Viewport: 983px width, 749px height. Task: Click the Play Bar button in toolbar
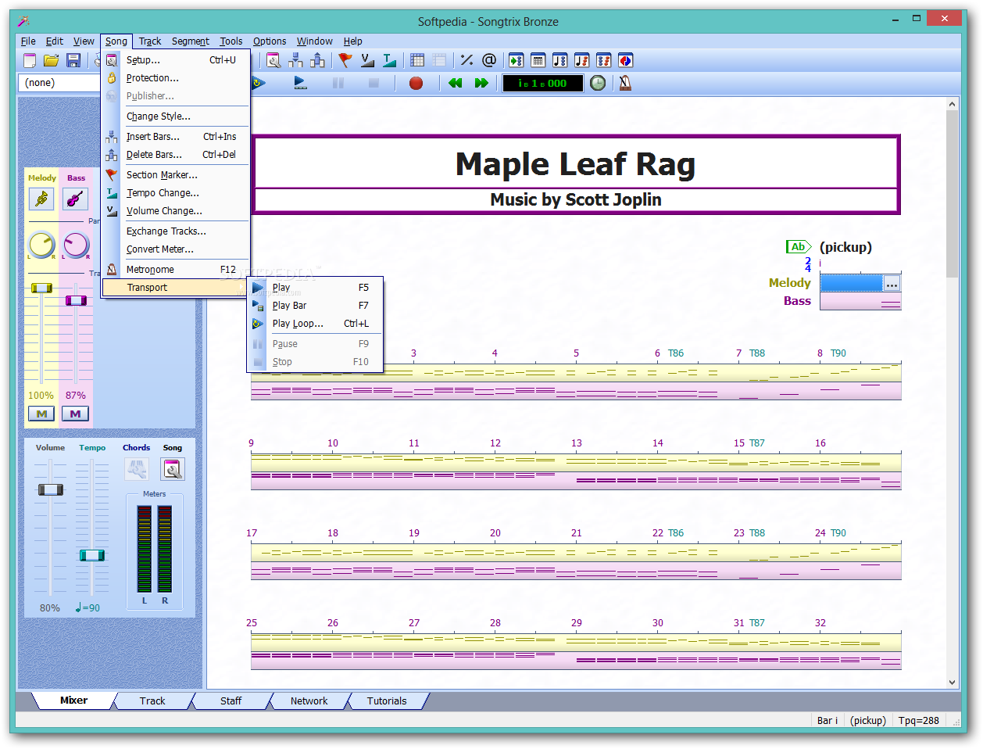(301, 83)
